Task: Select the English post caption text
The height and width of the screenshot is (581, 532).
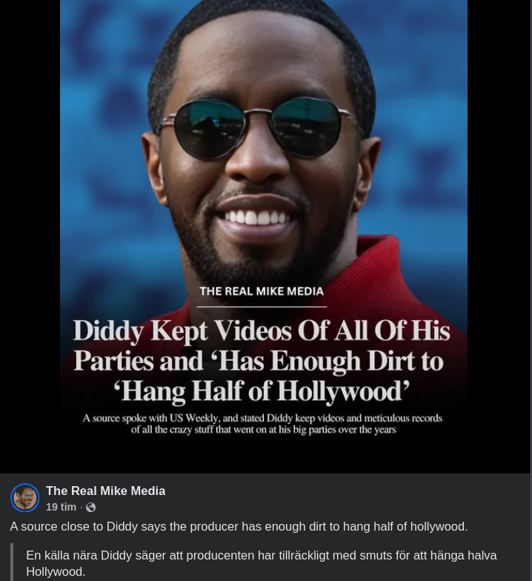Action: point(239,526)
